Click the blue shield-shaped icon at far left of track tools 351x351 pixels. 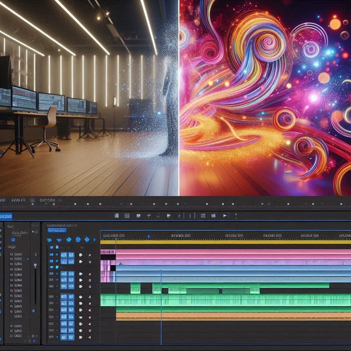click(x=49, y=240)
